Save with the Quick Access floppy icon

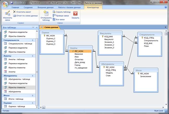(12, 3)
